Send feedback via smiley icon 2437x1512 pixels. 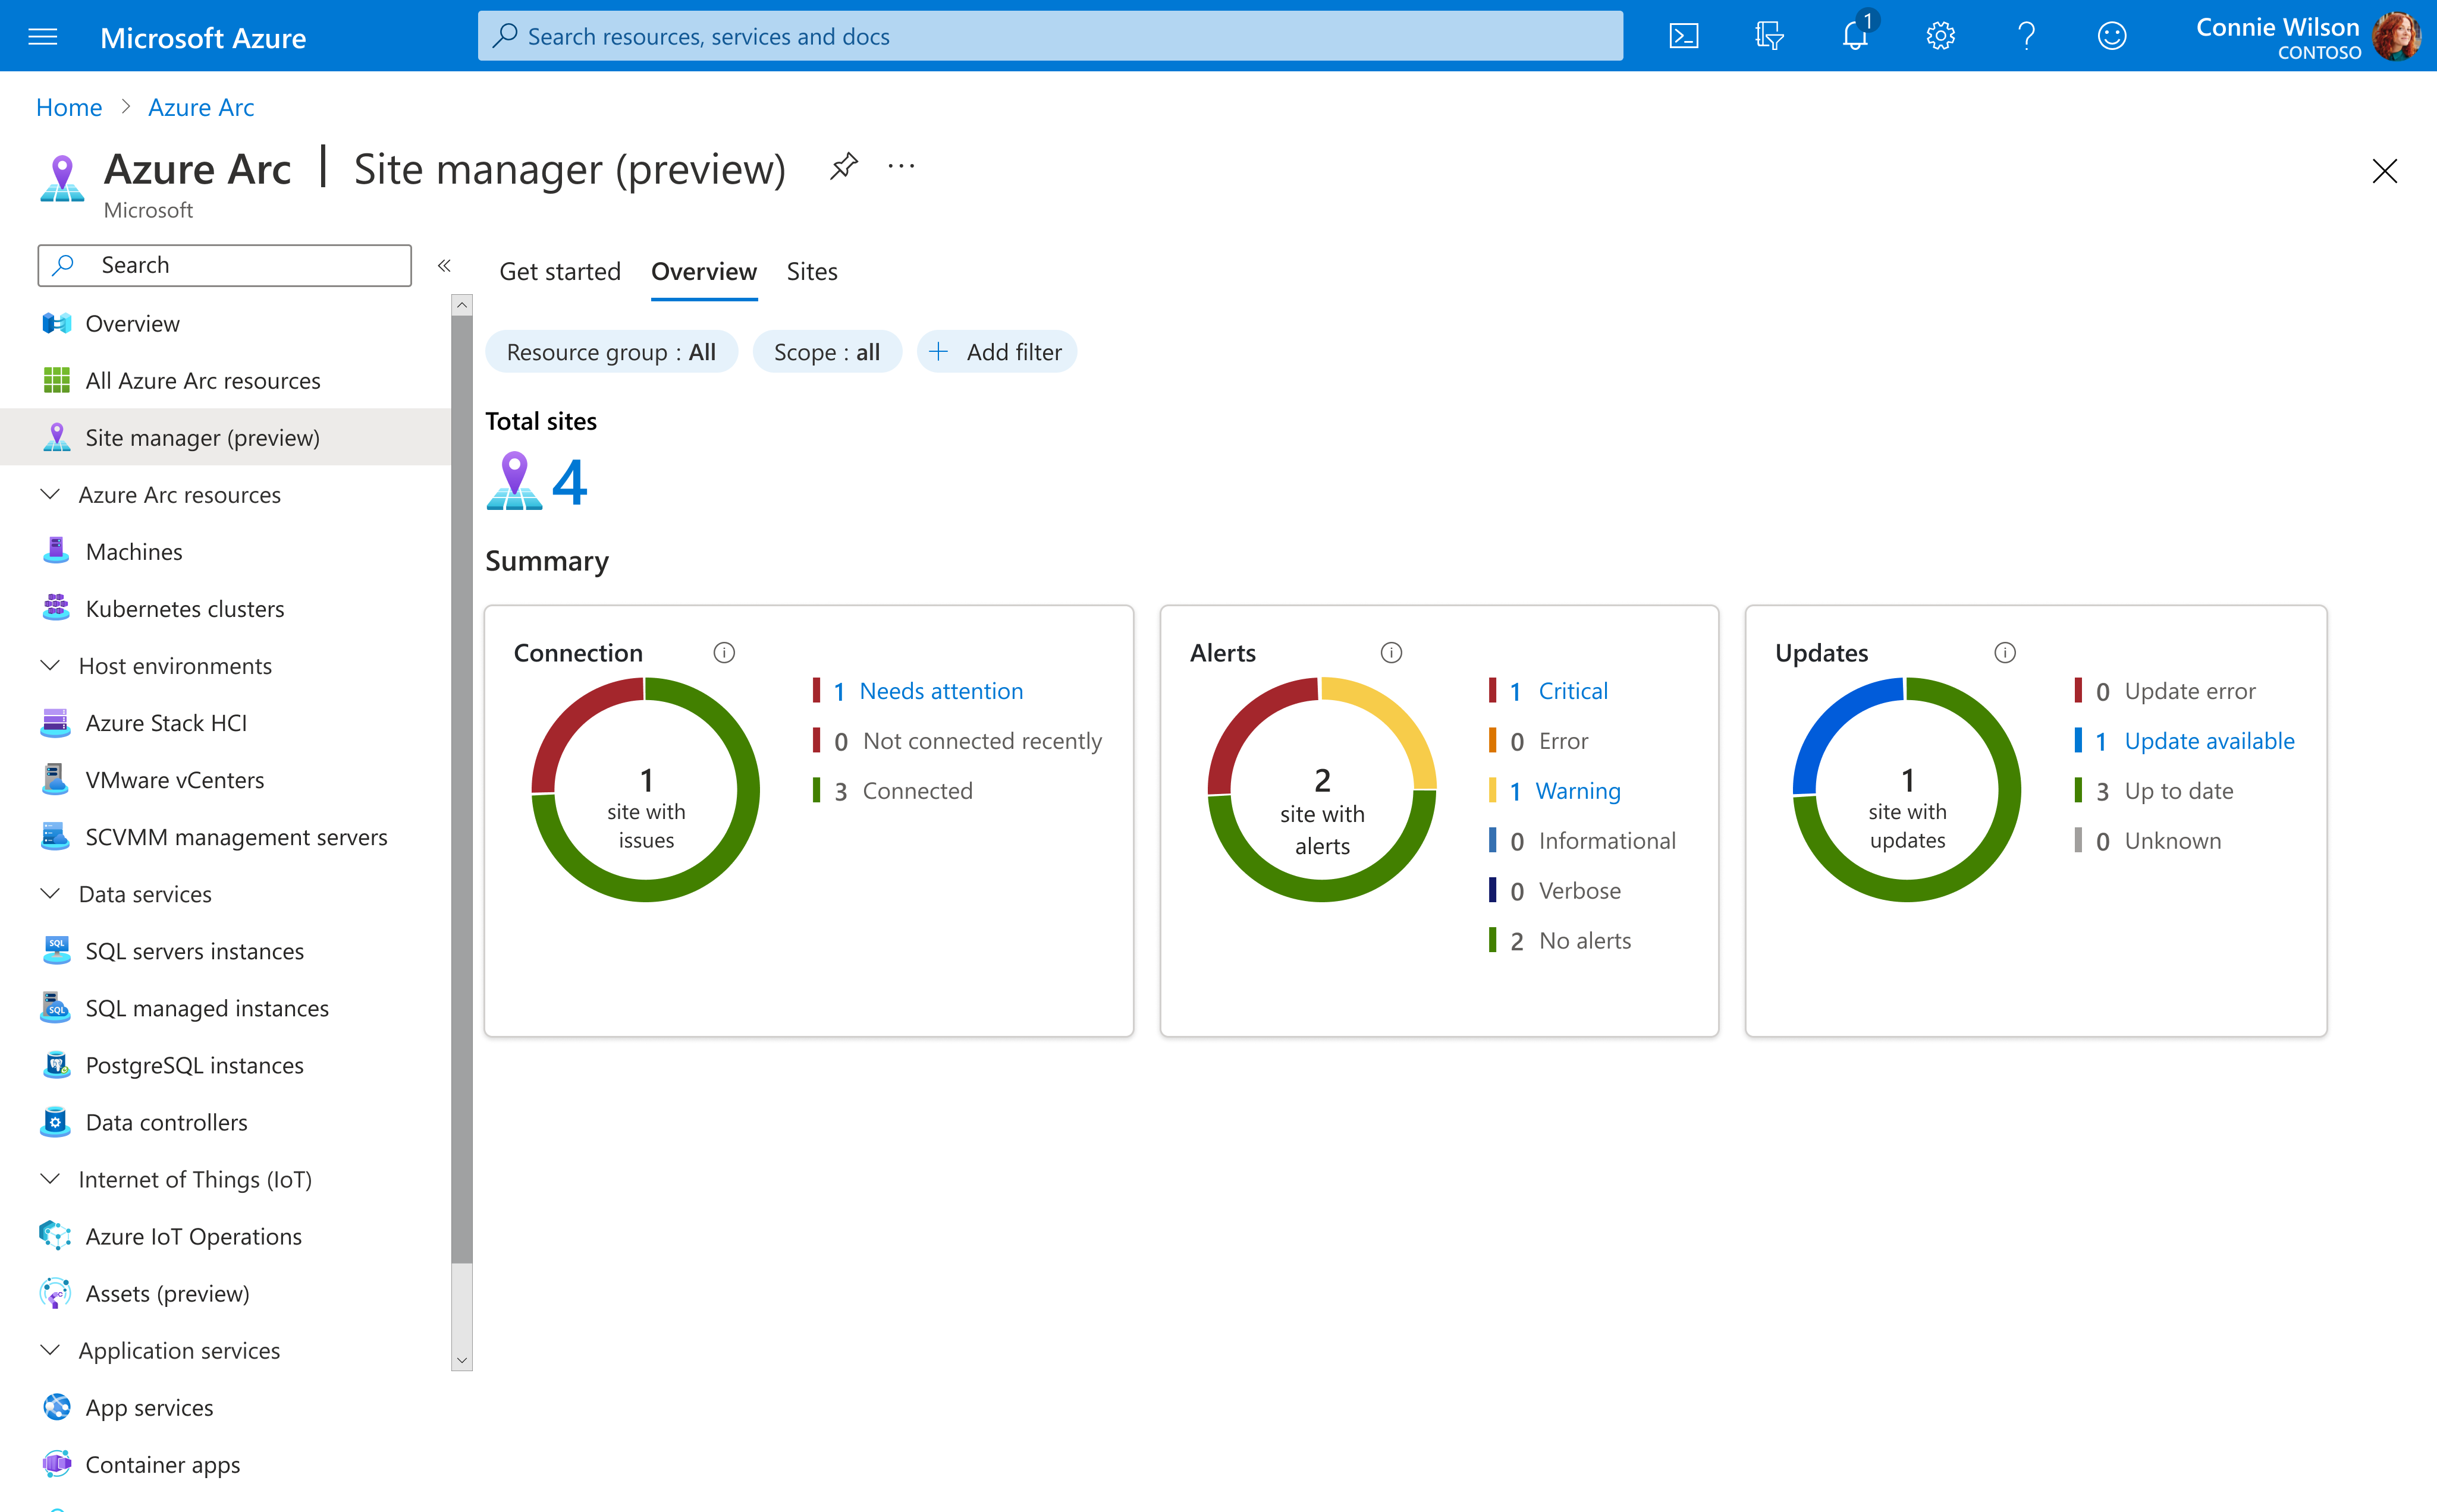coord(2111,35)
